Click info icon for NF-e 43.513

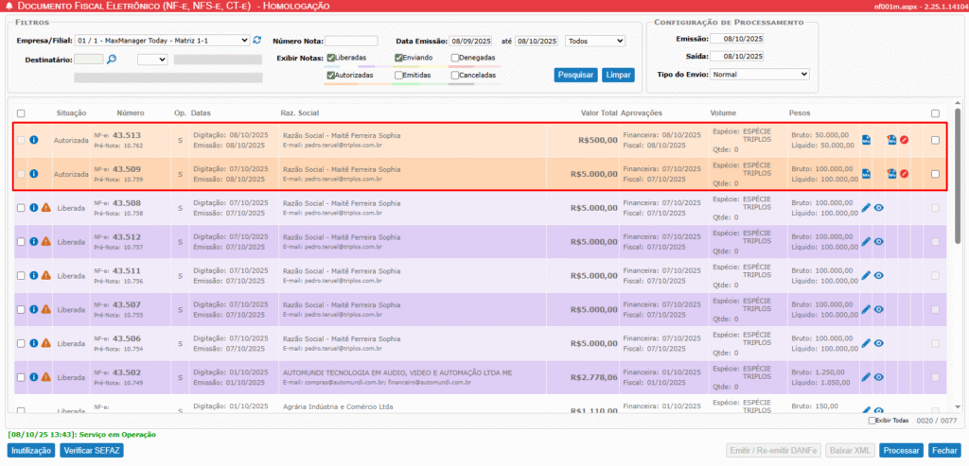[x=33, y=140]
